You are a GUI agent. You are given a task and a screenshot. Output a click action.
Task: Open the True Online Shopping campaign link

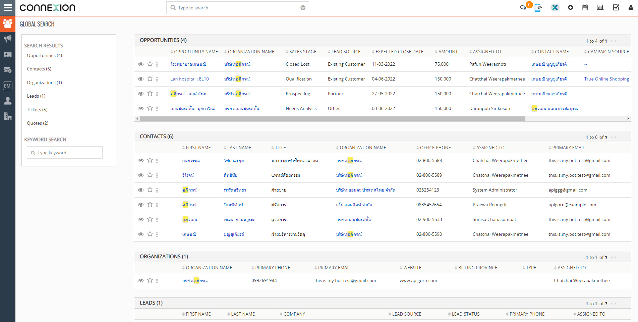pyautogui.click(x=606, y=79)
